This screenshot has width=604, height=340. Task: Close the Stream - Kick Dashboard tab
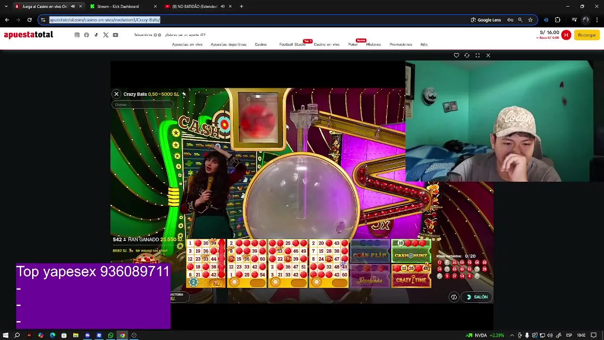click(x=155, y=7)
